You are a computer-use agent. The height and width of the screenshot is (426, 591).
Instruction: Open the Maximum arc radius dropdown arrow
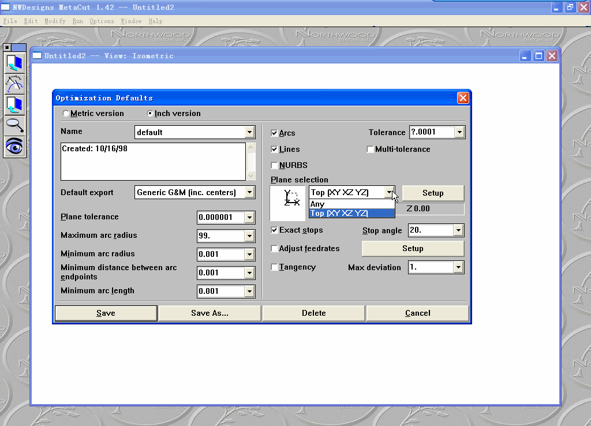249,236
